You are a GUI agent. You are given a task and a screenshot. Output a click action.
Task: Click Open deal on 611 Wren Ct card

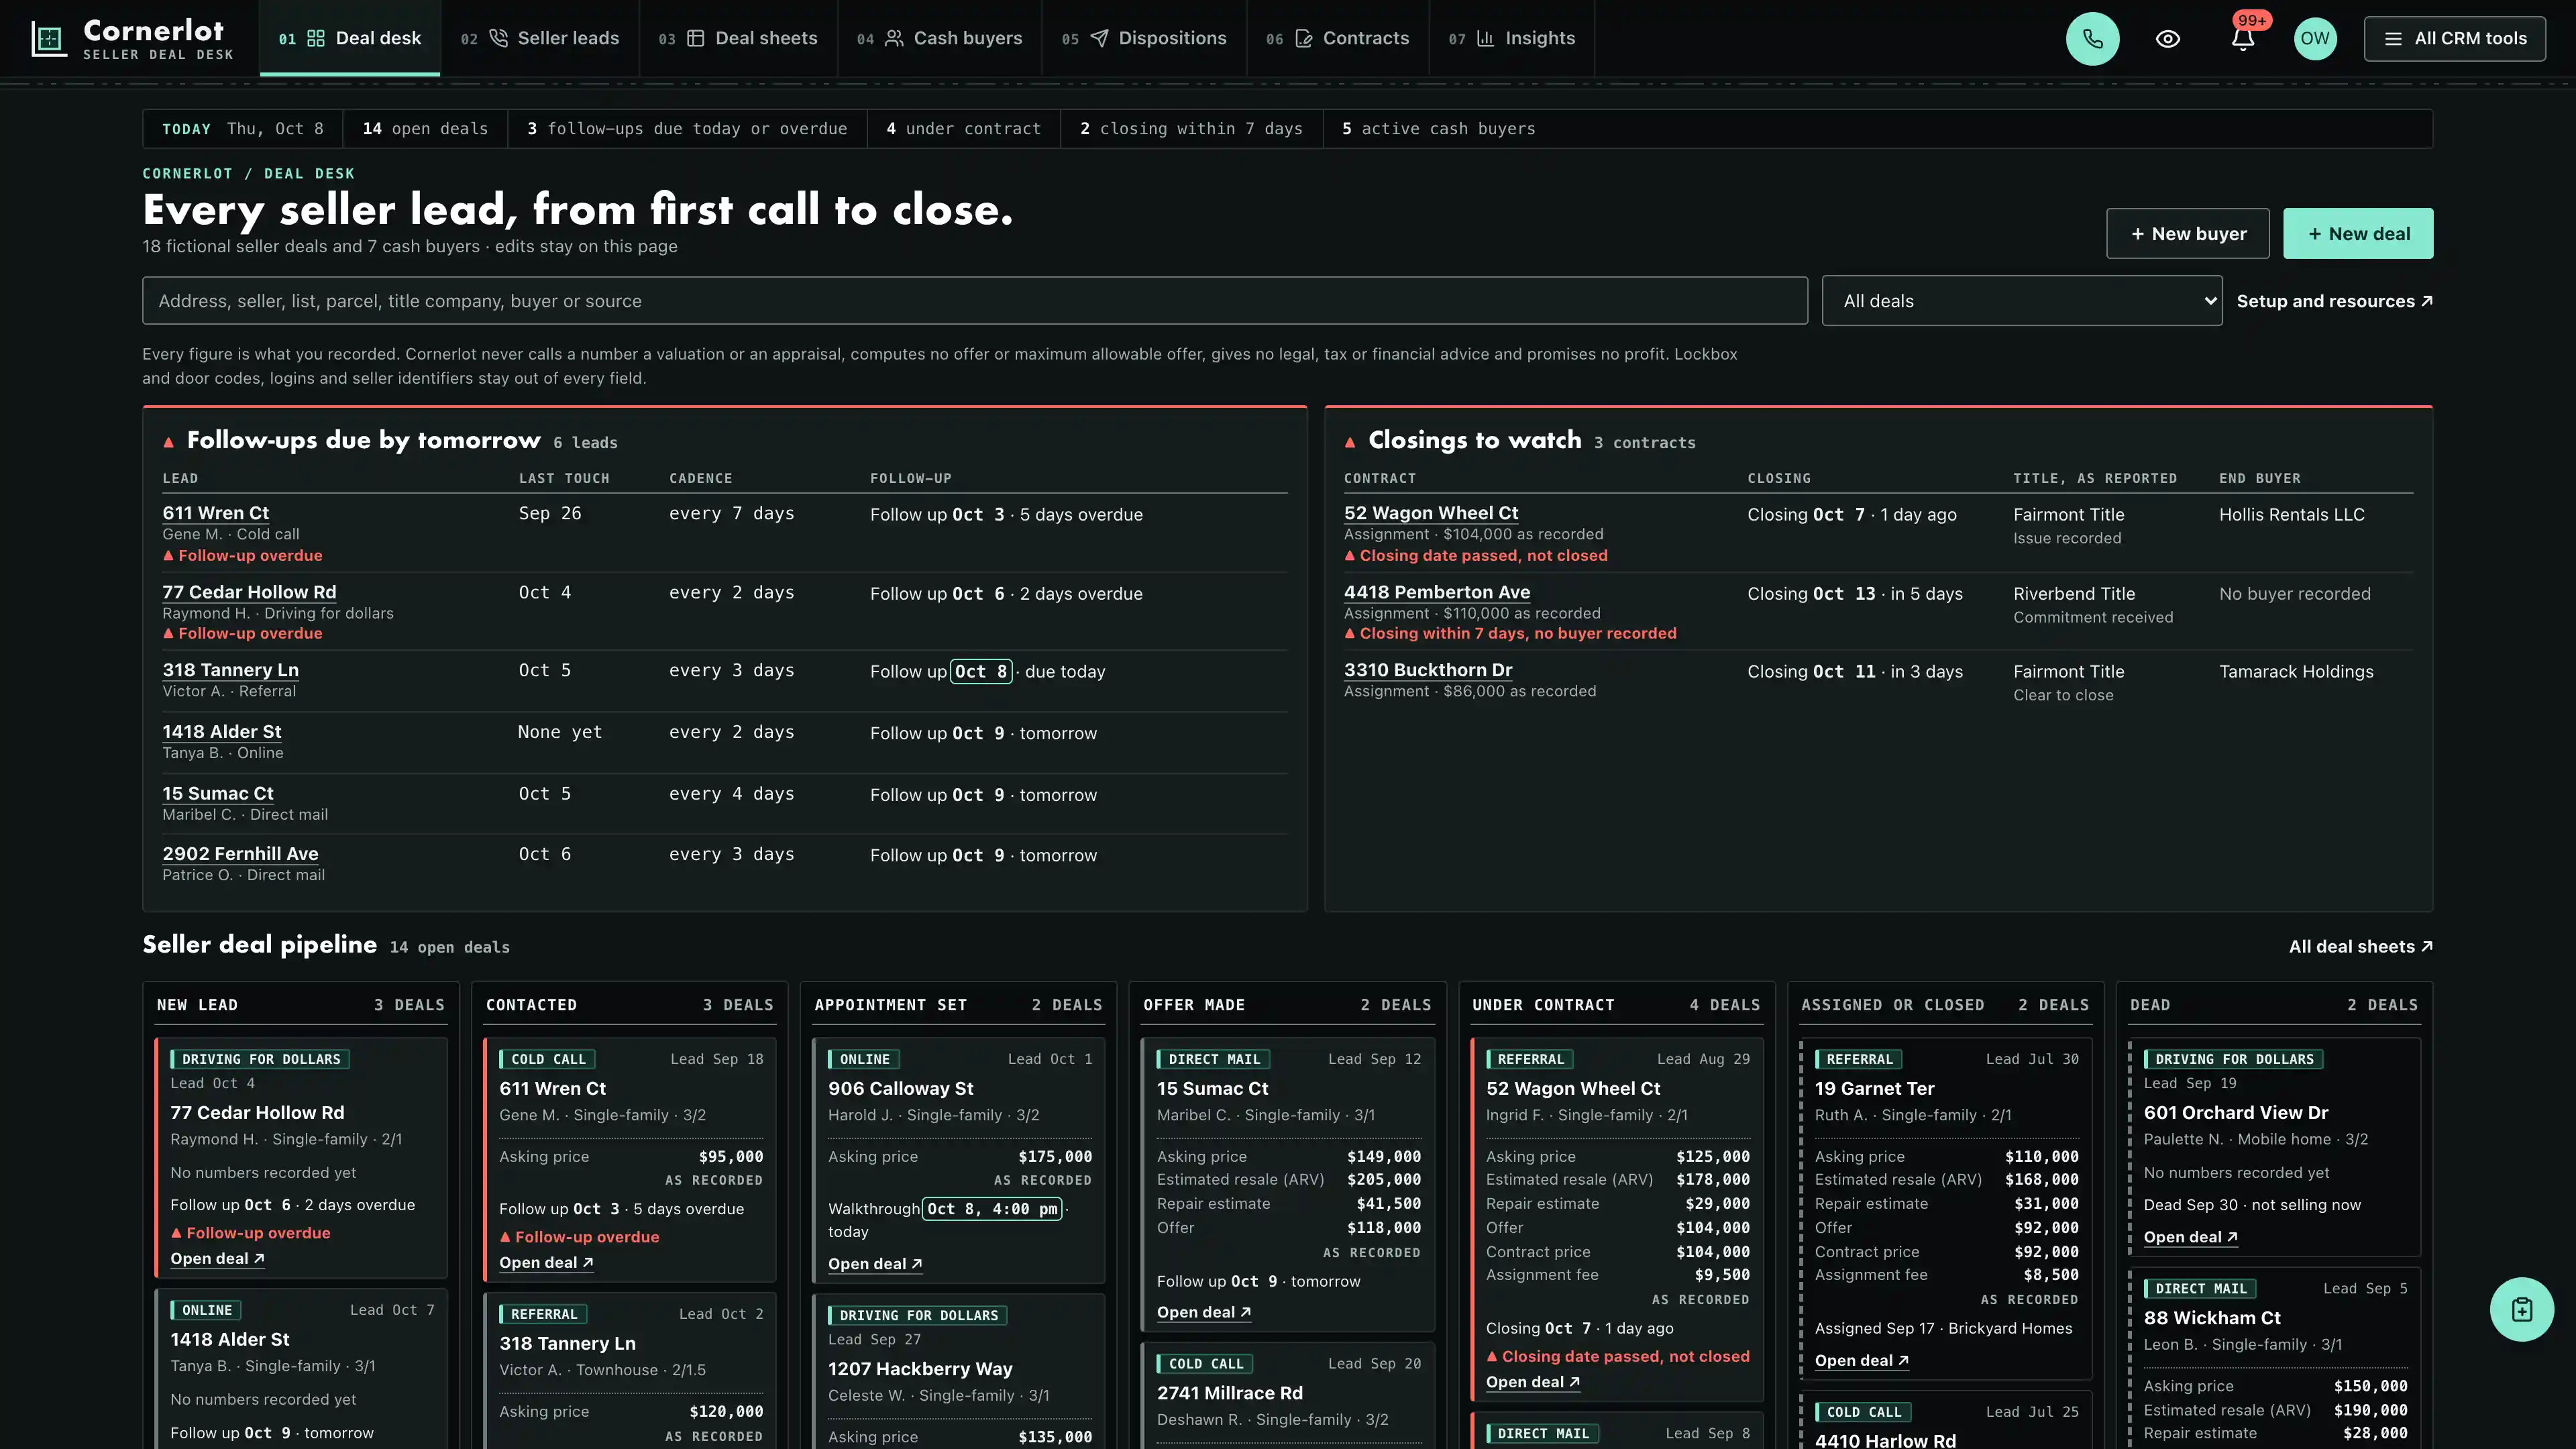tap(546, 1262)
